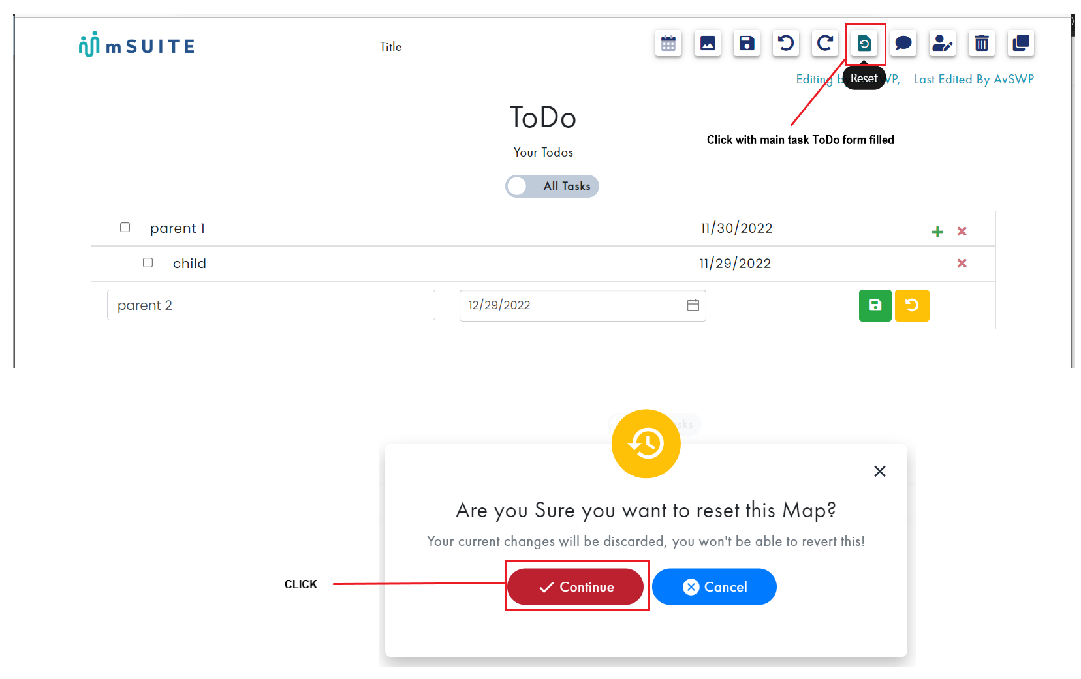1081x679 pixels.
Task: Add a subtask under parent 1 with plus
Action: (x=937, y=231)
